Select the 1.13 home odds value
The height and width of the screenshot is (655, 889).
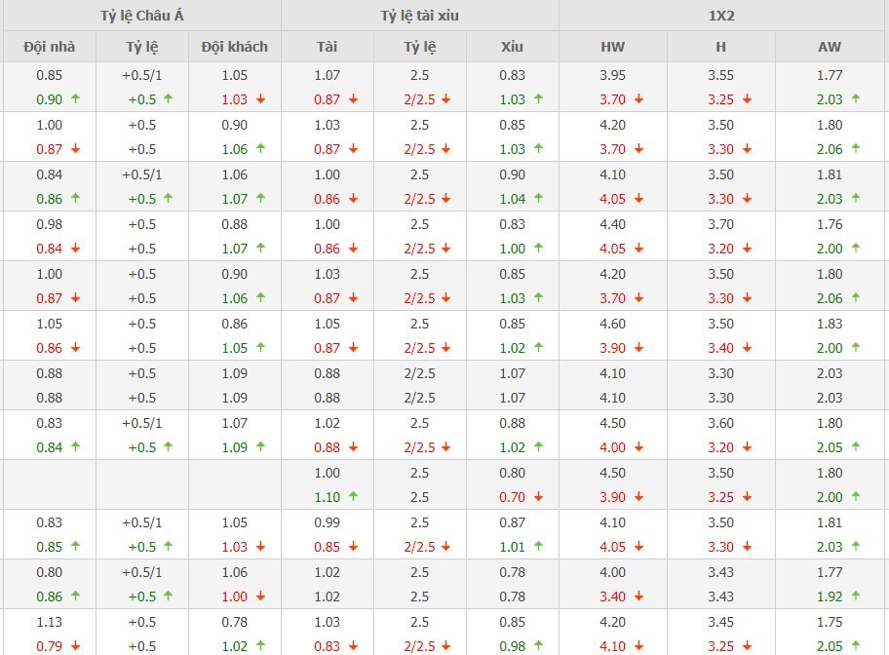point(48,621)
